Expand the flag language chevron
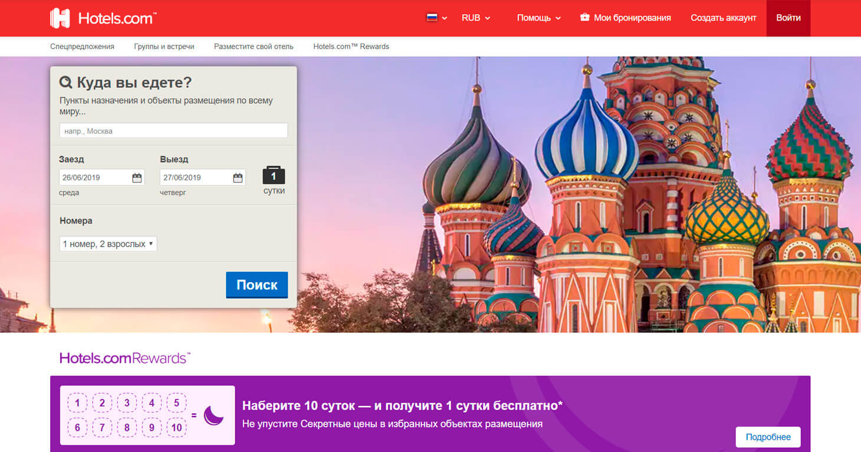The image size is (861, 452). pyautogui.click(x=445, y=18)
